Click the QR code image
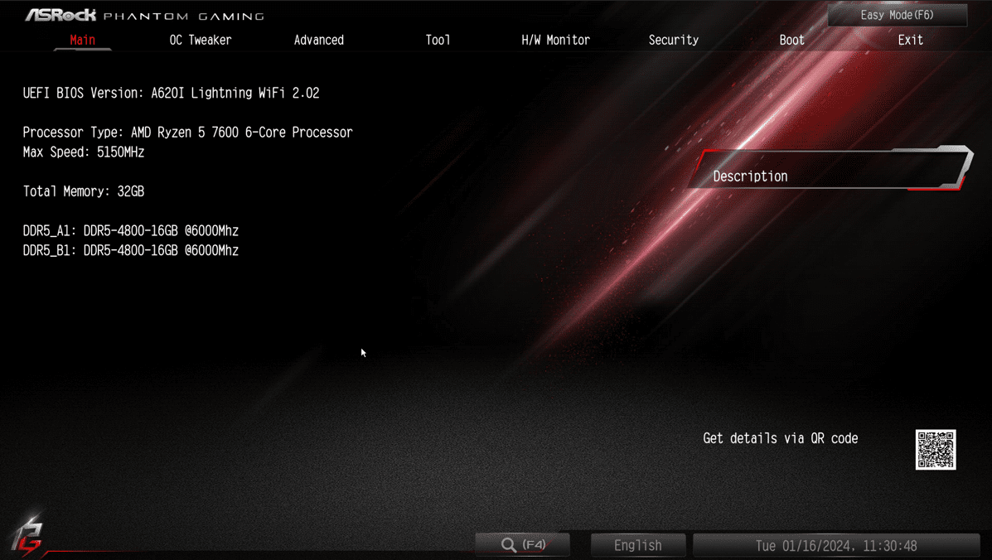 [x=936, y=449]
